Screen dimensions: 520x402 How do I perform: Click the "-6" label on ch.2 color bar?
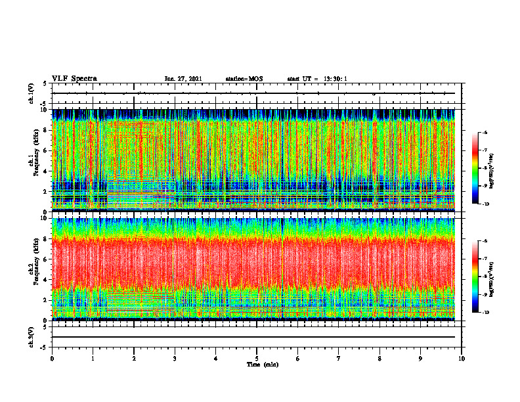click(485, 241)
